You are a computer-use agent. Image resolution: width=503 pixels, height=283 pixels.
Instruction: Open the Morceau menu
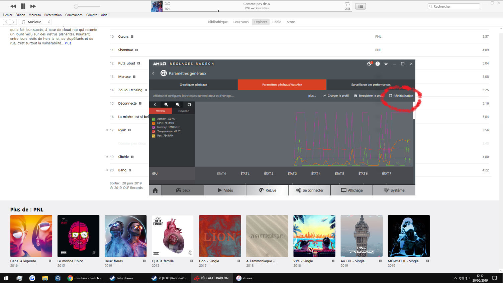tap(35, 15)
